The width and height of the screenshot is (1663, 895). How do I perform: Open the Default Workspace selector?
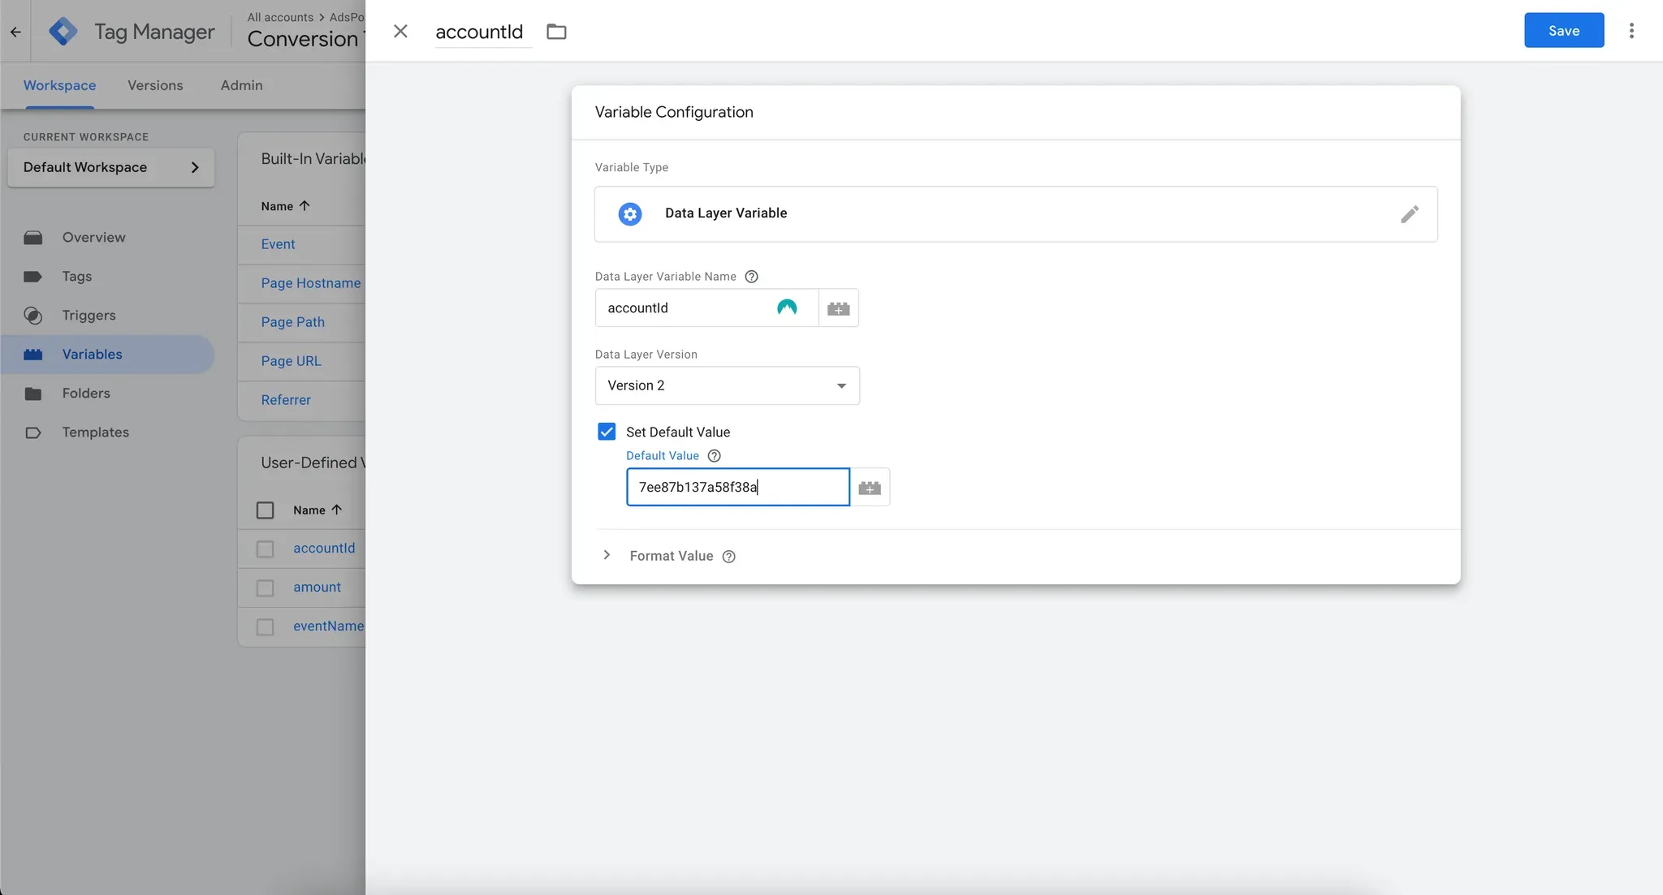point(111,167)
